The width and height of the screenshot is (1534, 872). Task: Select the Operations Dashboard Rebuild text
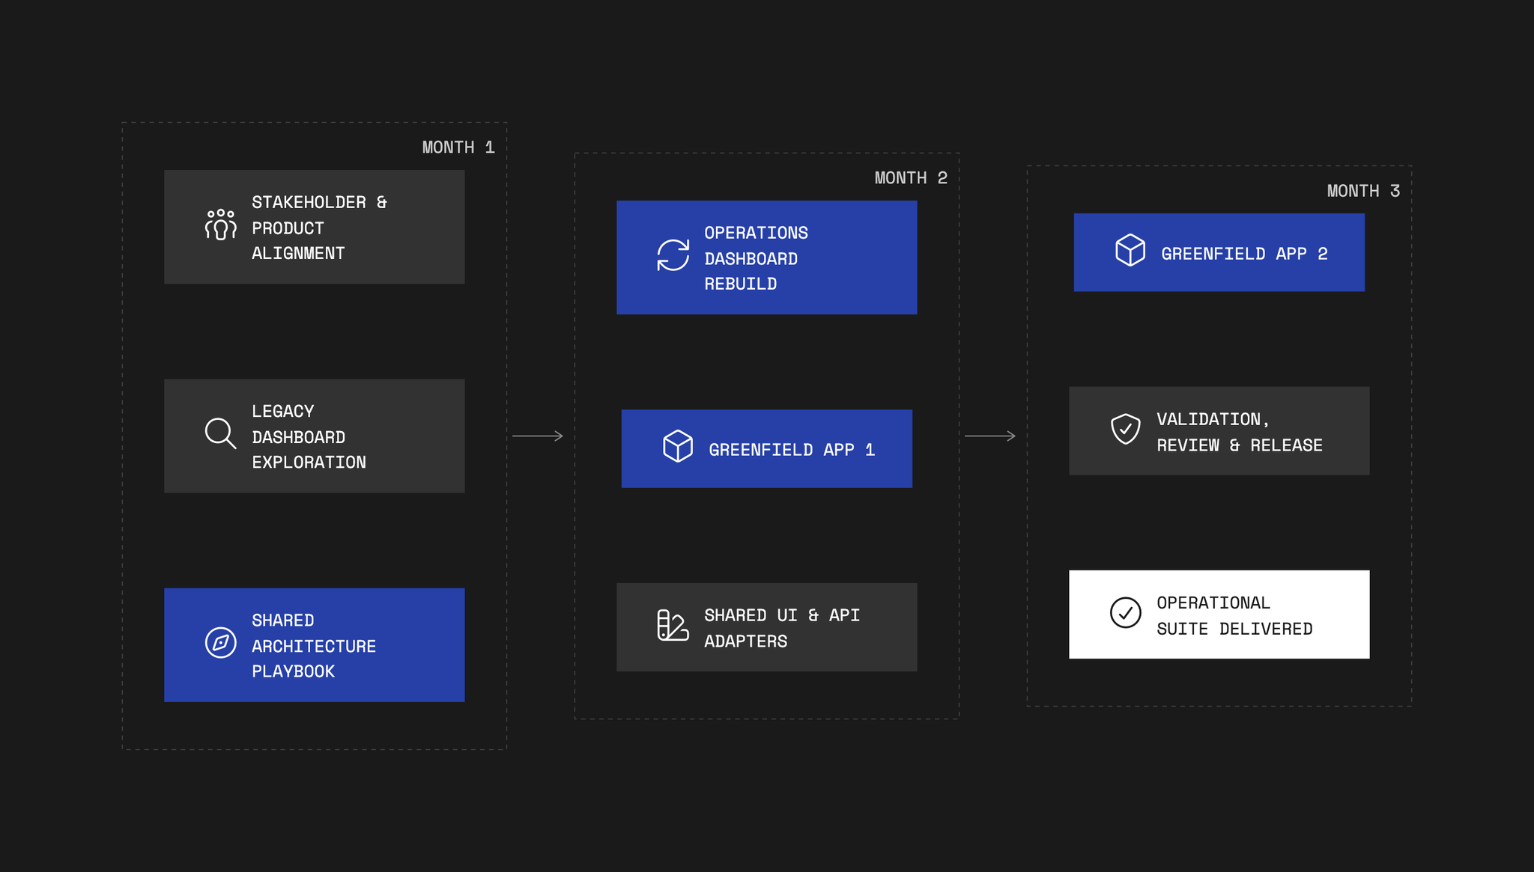(756, 258)
